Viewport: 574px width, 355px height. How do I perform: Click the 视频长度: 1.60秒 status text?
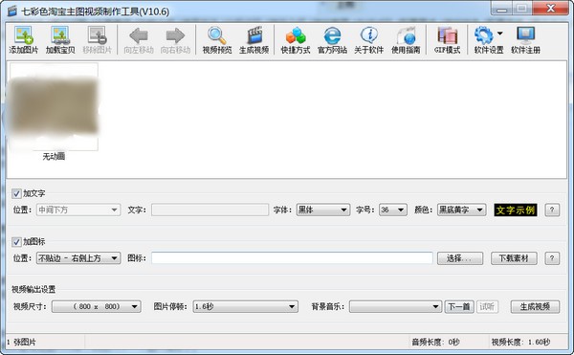[521, 343]
